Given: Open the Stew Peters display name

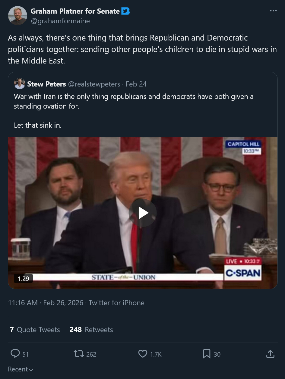Looking at the screenshot, I should coord(46,84).
